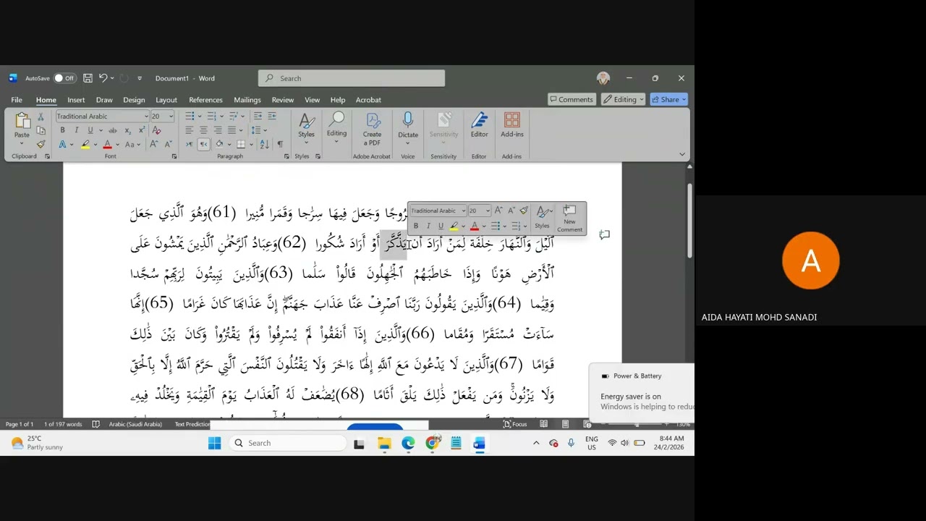Open the Font dialog launcher
This screenshot has height=521, width=926.
coord(174,156)
